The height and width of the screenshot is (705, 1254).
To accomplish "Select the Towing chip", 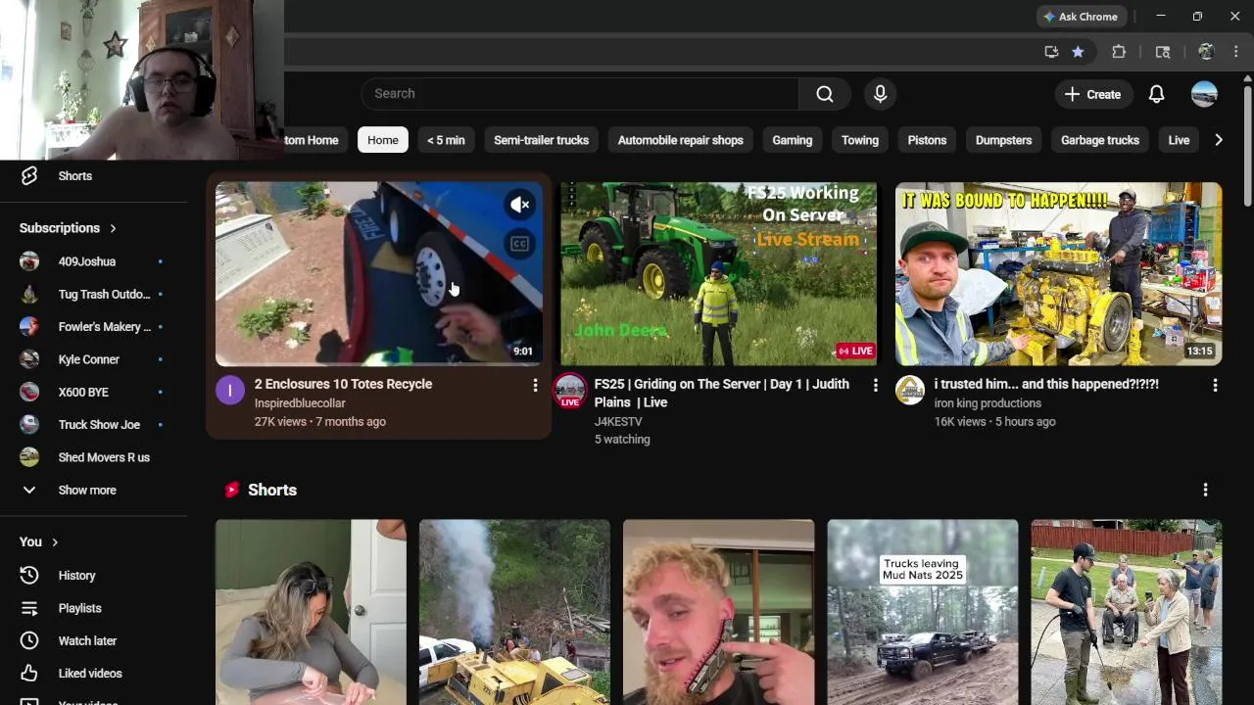I will click(860, 140).
